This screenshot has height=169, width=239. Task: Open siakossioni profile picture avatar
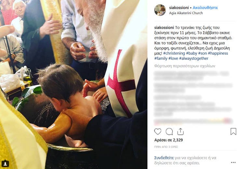(x=160, y=10)
